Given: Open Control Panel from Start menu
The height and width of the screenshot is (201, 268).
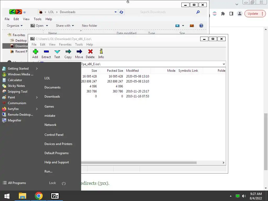Looking at the screenshot, I should [54, 135].
